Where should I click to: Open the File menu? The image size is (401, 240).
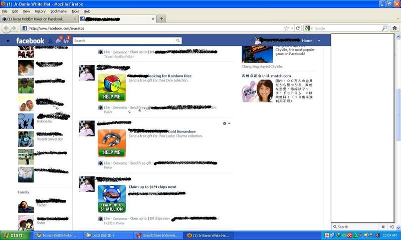click(x=5, y=11)
